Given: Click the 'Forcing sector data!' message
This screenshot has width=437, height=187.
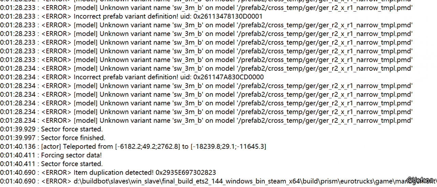Looking at the screenshot, I should pos(71,155).
